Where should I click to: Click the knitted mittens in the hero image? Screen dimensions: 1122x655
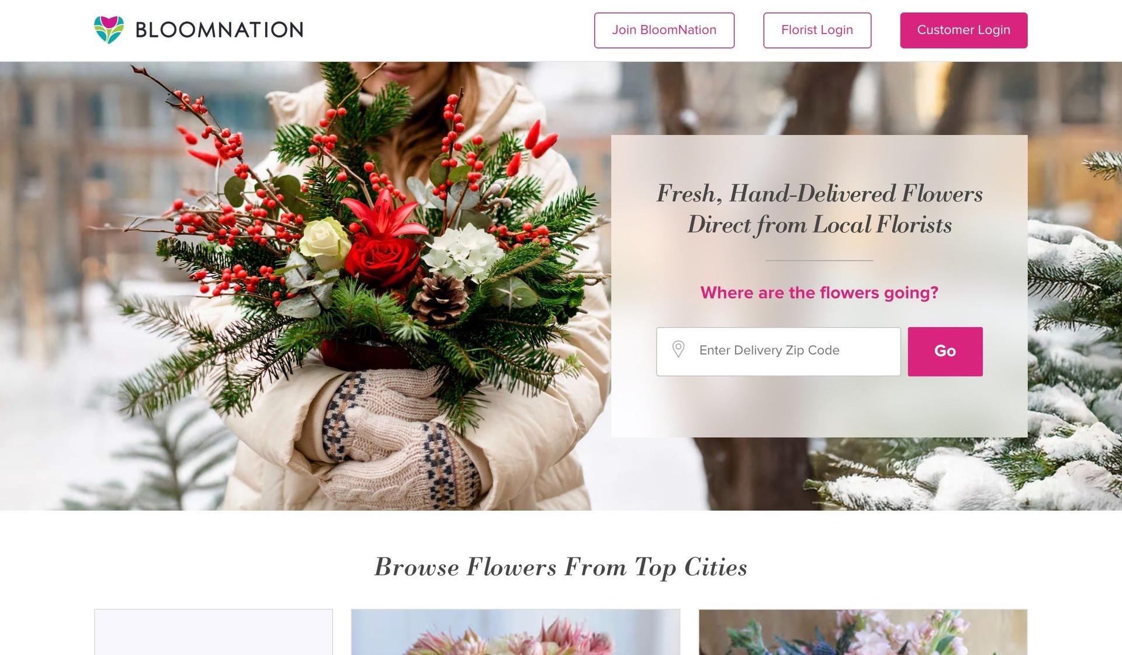400,439
